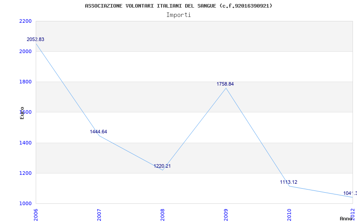Select the 1113.12 data label
The height and width of the screenshot is (223, 357).
[289, 182]
